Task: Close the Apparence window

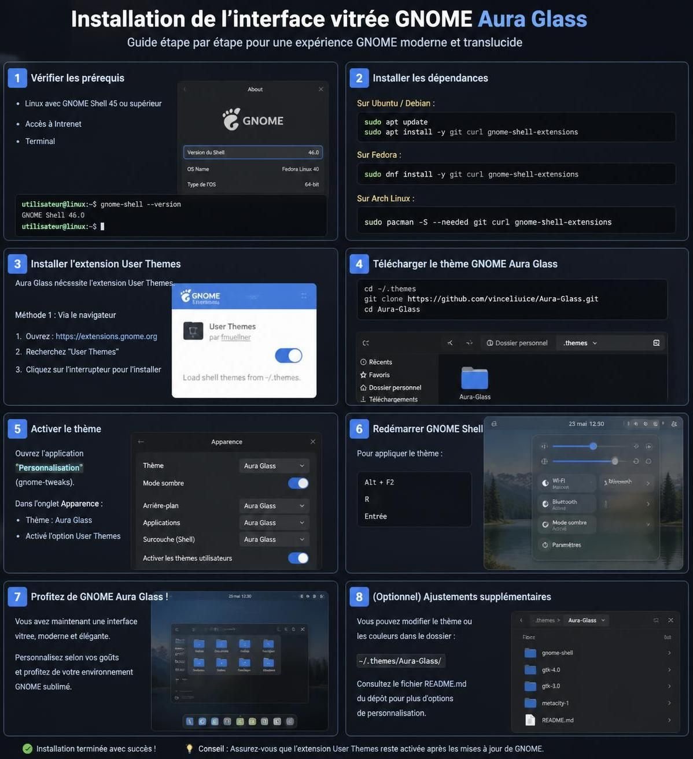Action: point(313,442)
